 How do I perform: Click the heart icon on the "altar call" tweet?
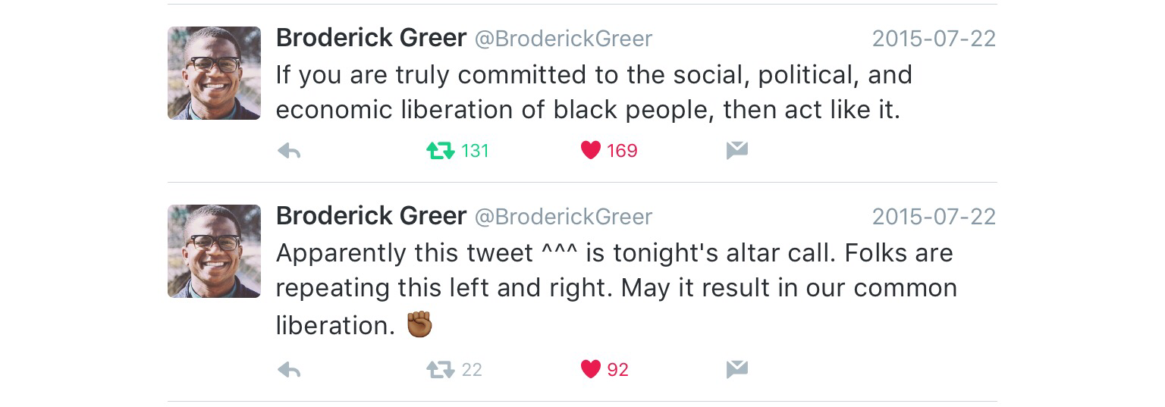click(591, 369)
